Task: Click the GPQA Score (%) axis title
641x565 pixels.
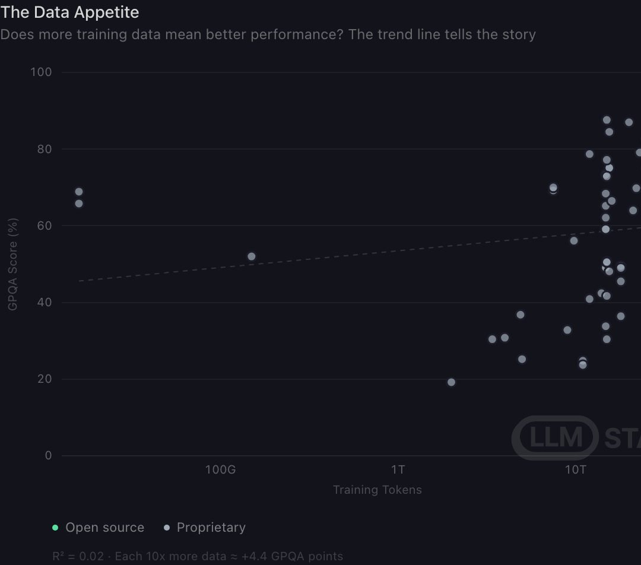Action: (12, 264)
